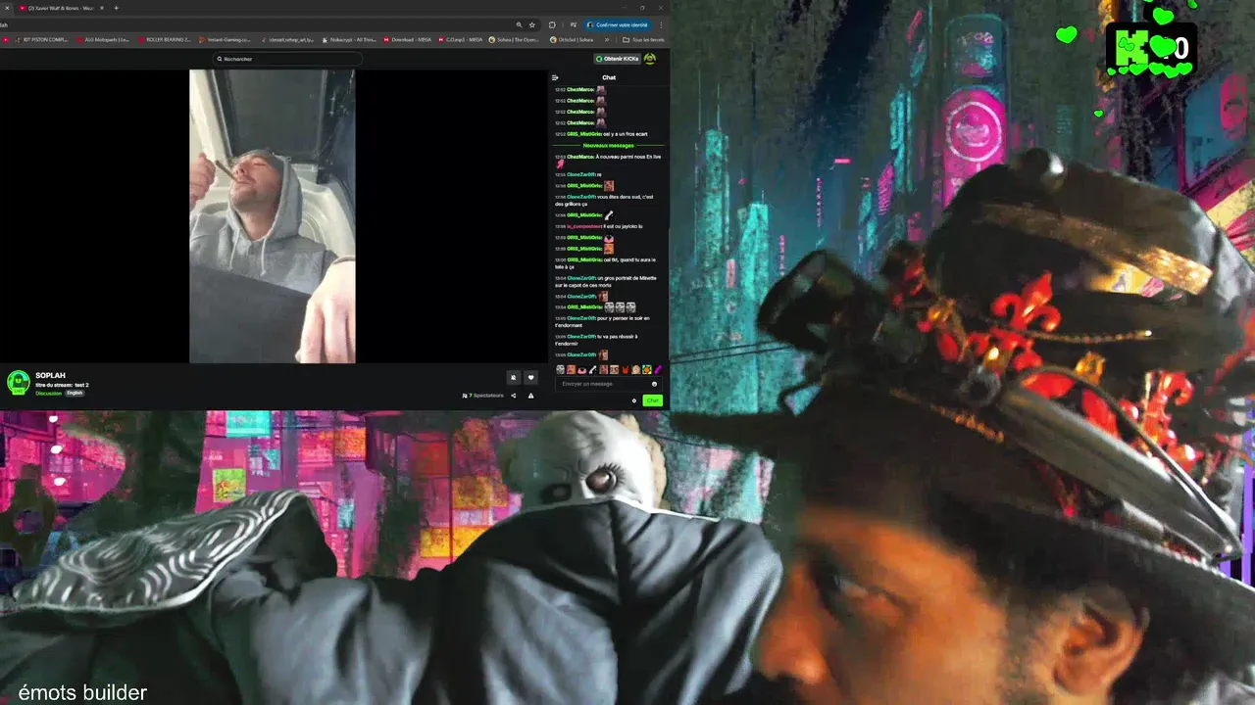Click the 7 Spectateurs viewer count

482,396
